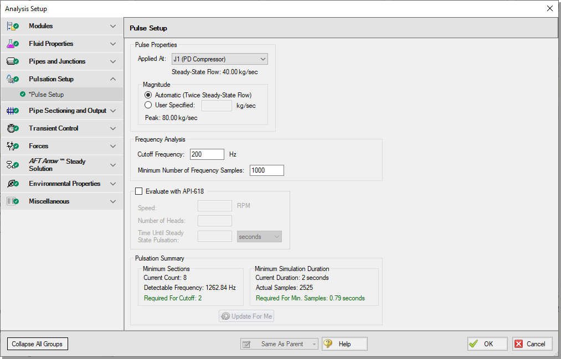This screenshot has height=359, width=561.
Task: Select the Pulse Setup tree item
Action: tap(62, 94)
